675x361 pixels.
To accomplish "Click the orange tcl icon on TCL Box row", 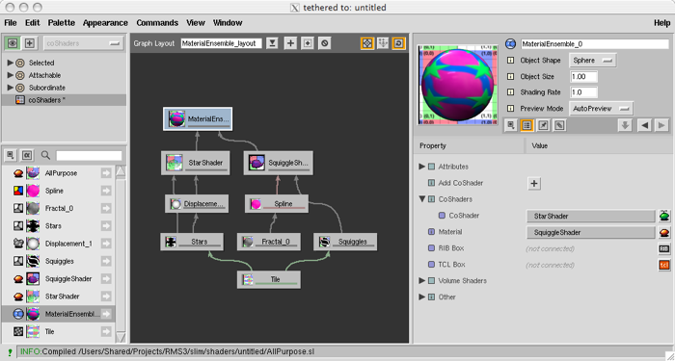I will 663,265.
